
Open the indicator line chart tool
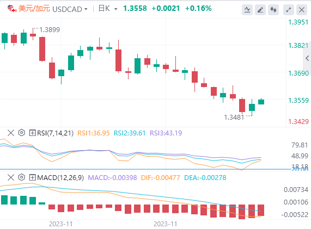247,10
